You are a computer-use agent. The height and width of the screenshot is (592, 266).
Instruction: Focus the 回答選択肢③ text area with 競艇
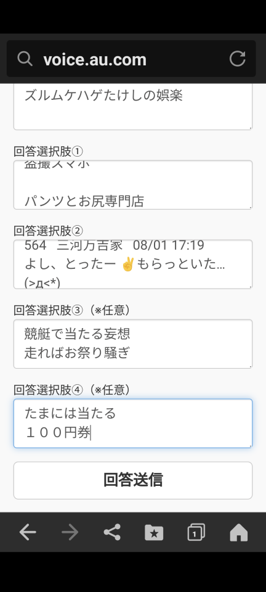tap(133, 343)
